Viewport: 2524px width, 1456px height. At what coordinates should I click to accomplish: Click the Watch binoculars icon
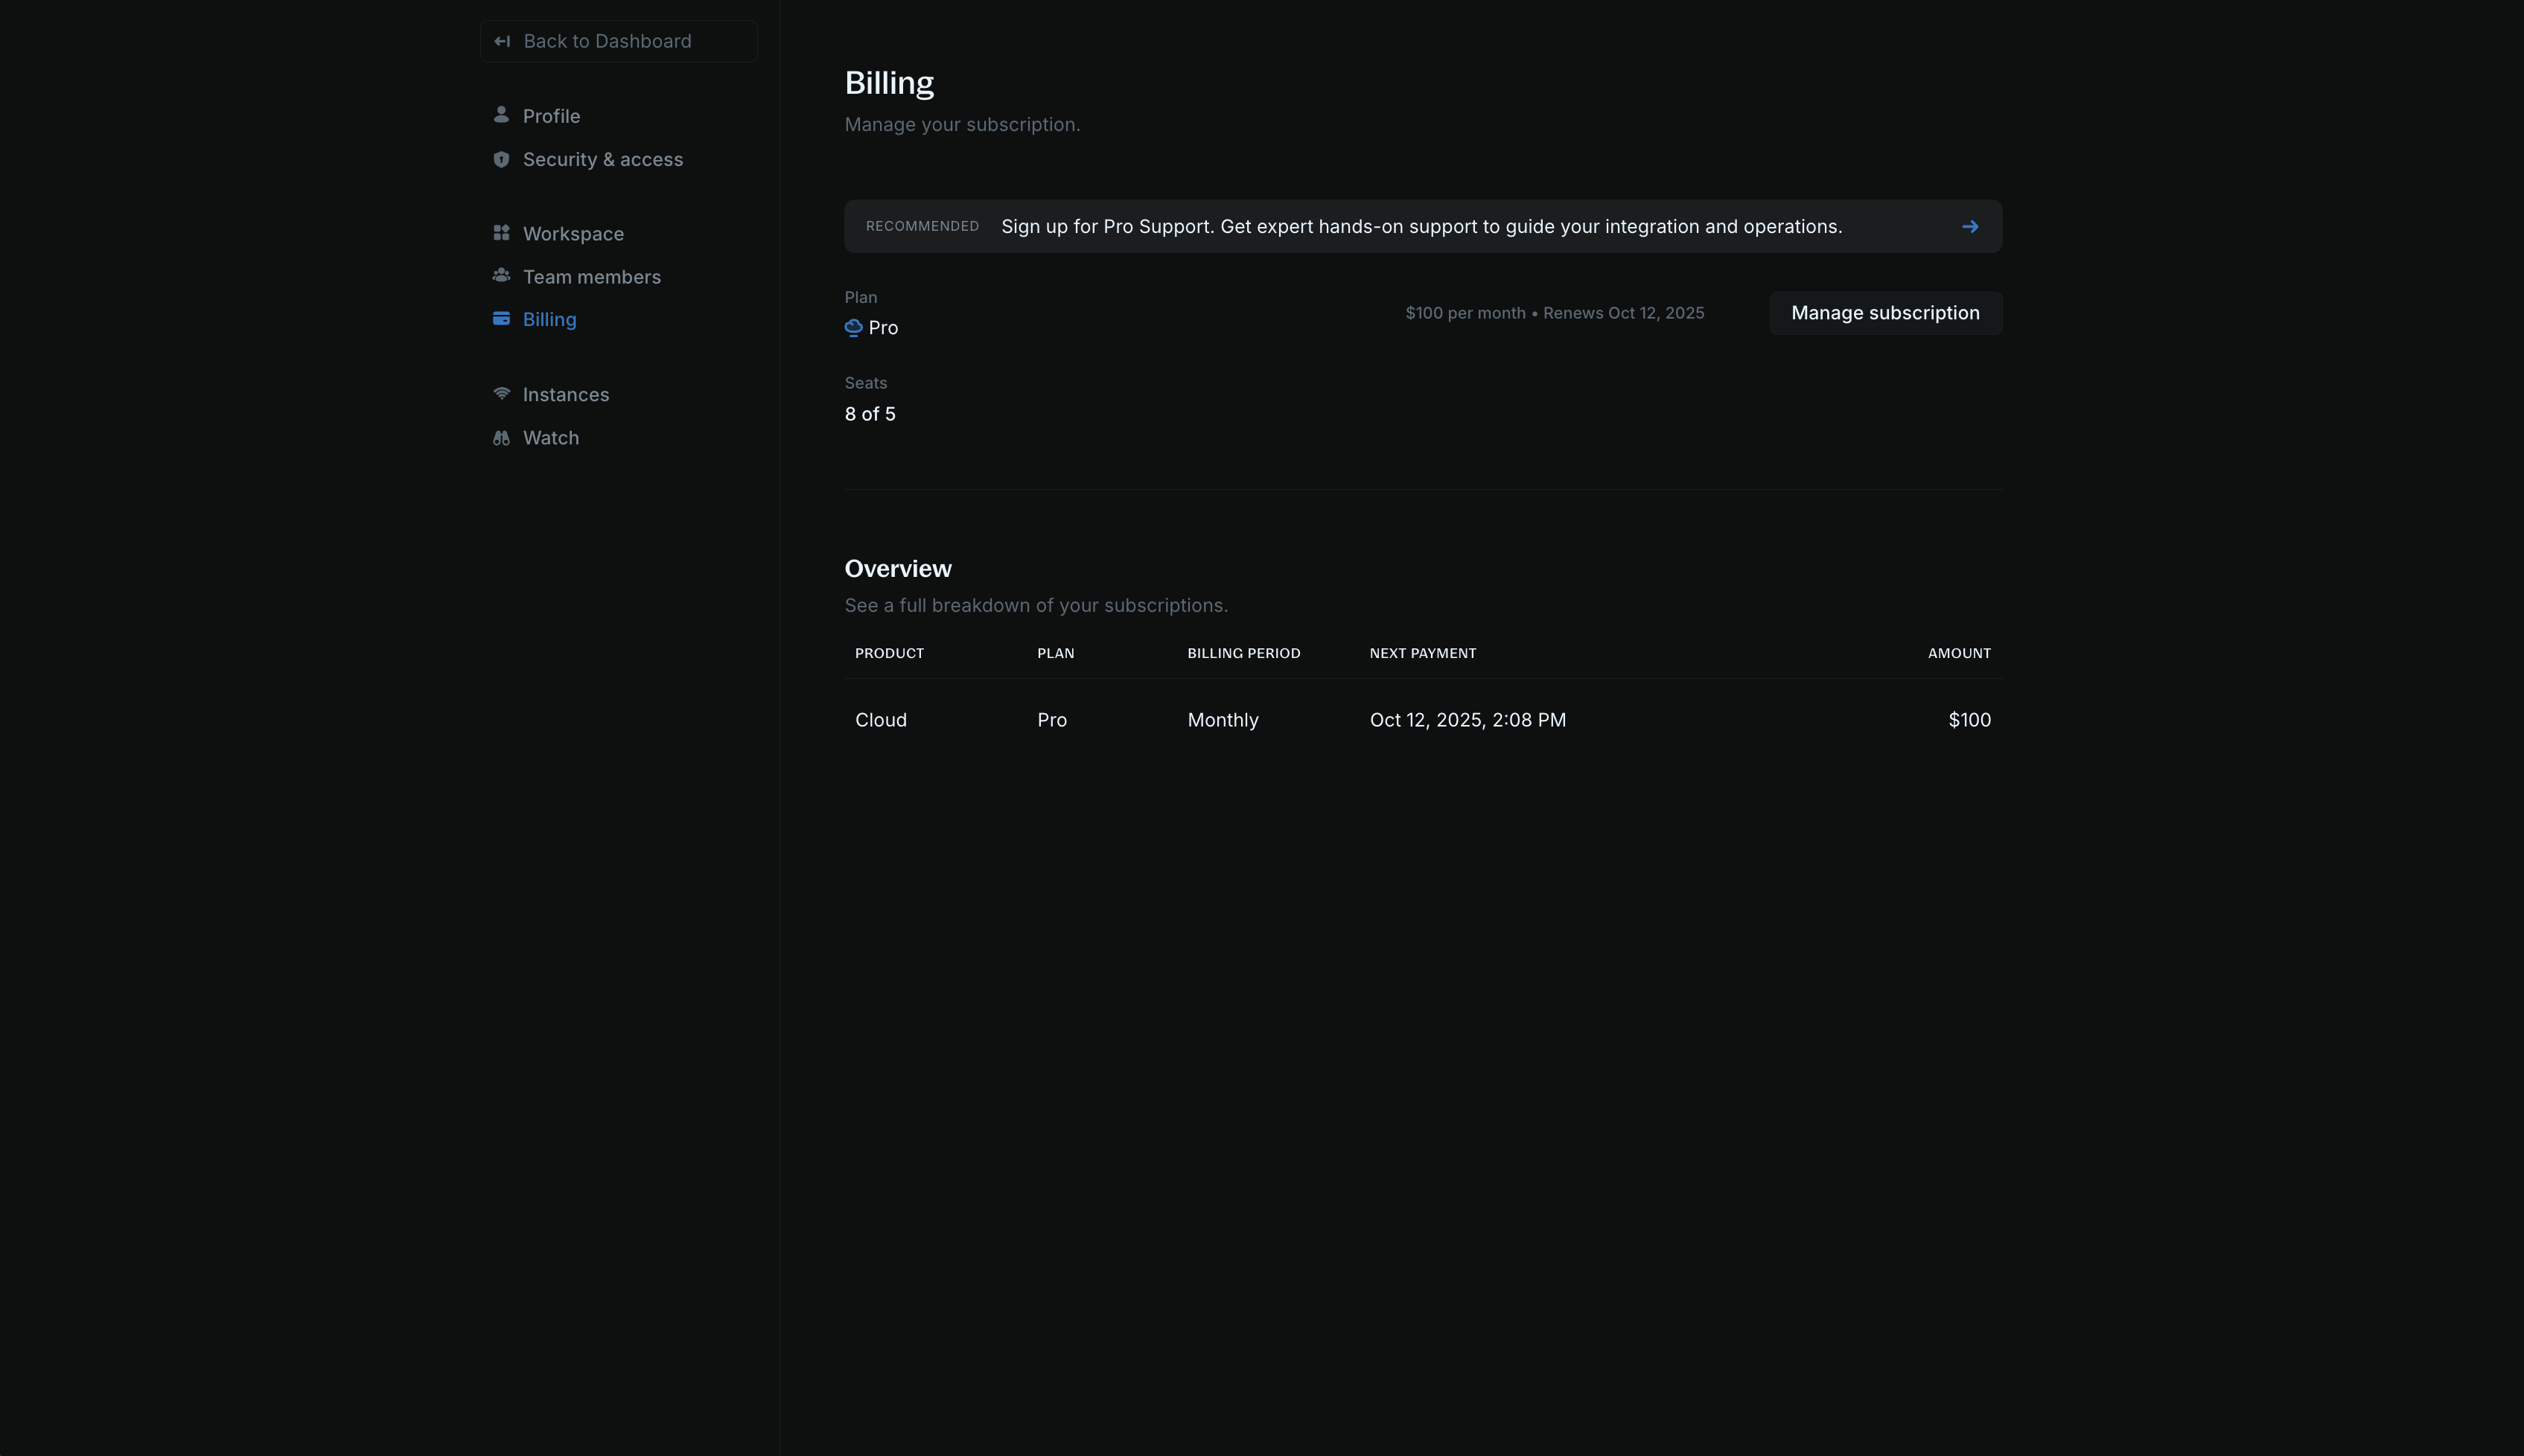pos(501,438)
